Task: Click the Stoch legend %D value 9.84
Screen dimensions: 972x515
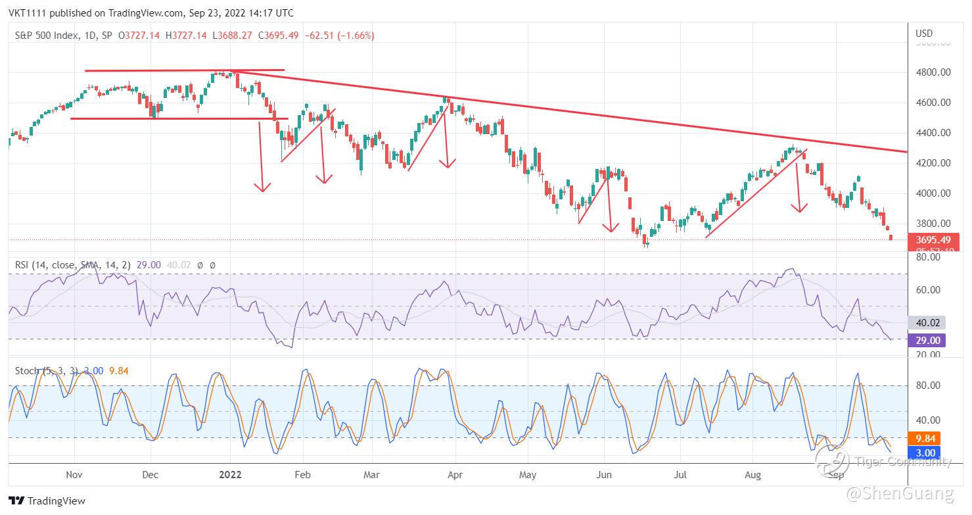Action: pos(118,371)
